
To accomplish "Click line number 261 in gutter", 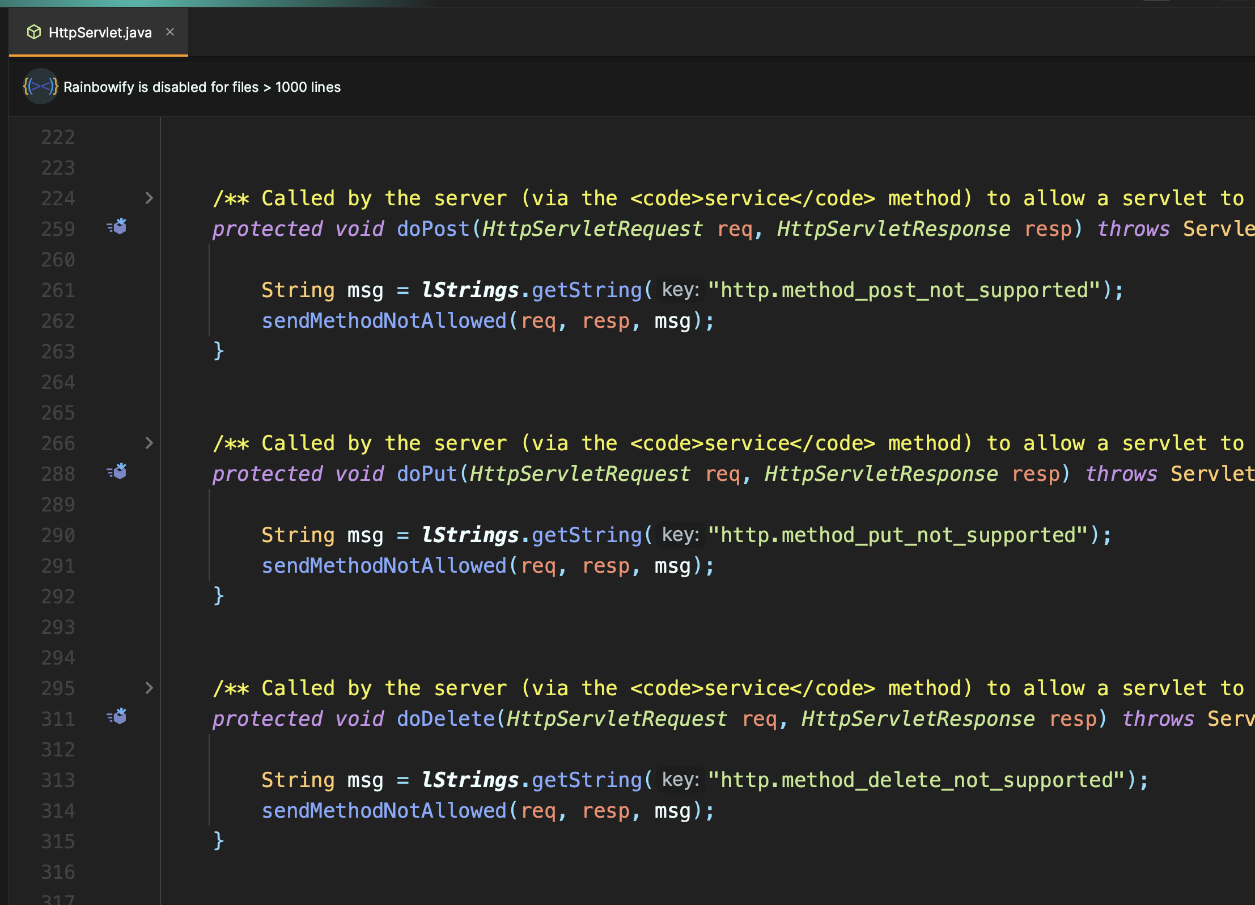I will (x=58, y=290).
